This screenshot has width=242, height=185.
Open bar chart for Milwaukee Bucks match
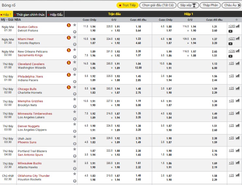coord(238,163)
